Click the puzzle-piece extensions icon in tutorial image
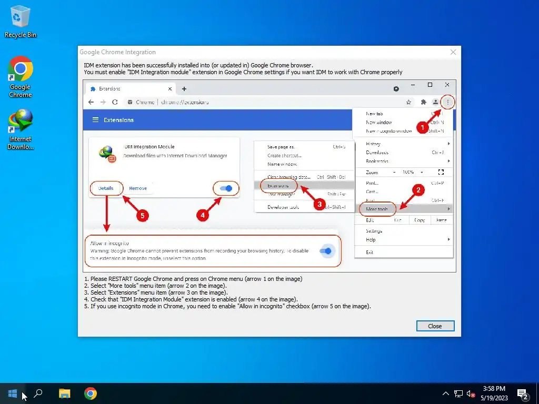Screen dimensions: 539x404 pyautogui.click(x=424, y=102)
